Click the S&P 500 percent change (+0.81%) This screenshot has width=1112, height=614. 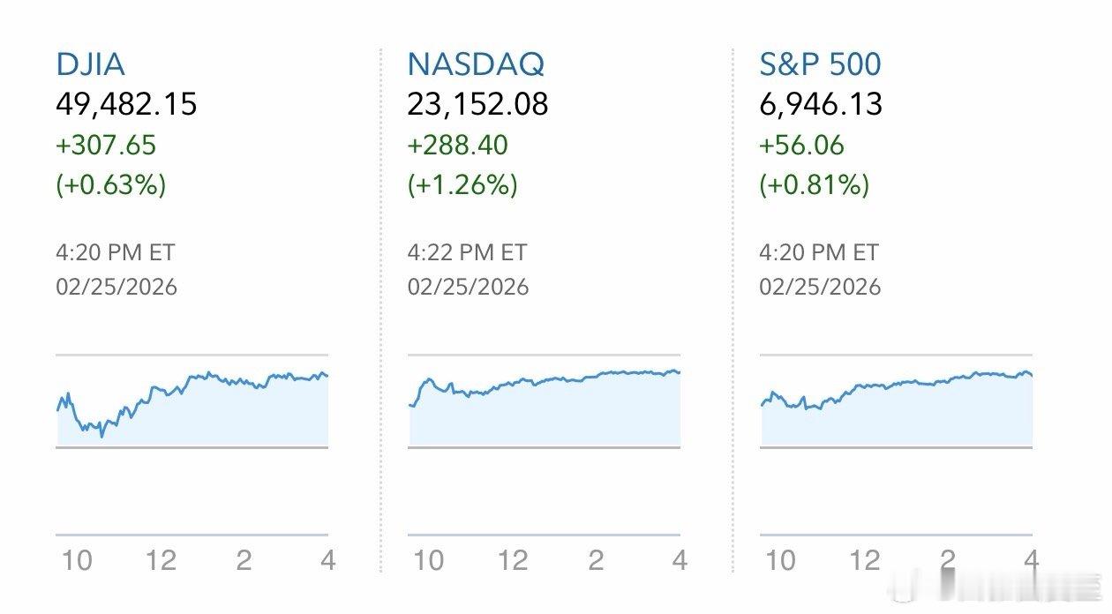[x=814, y=185]
